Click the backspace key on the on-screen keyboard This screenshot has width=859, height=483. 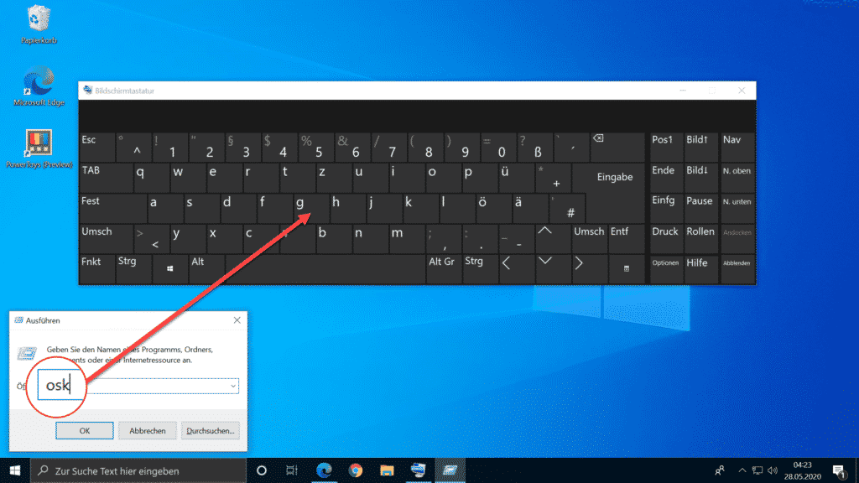click(x=617, y=146)
